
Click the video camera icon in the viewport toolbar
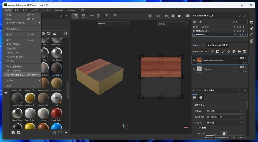(x=179, y=16)
